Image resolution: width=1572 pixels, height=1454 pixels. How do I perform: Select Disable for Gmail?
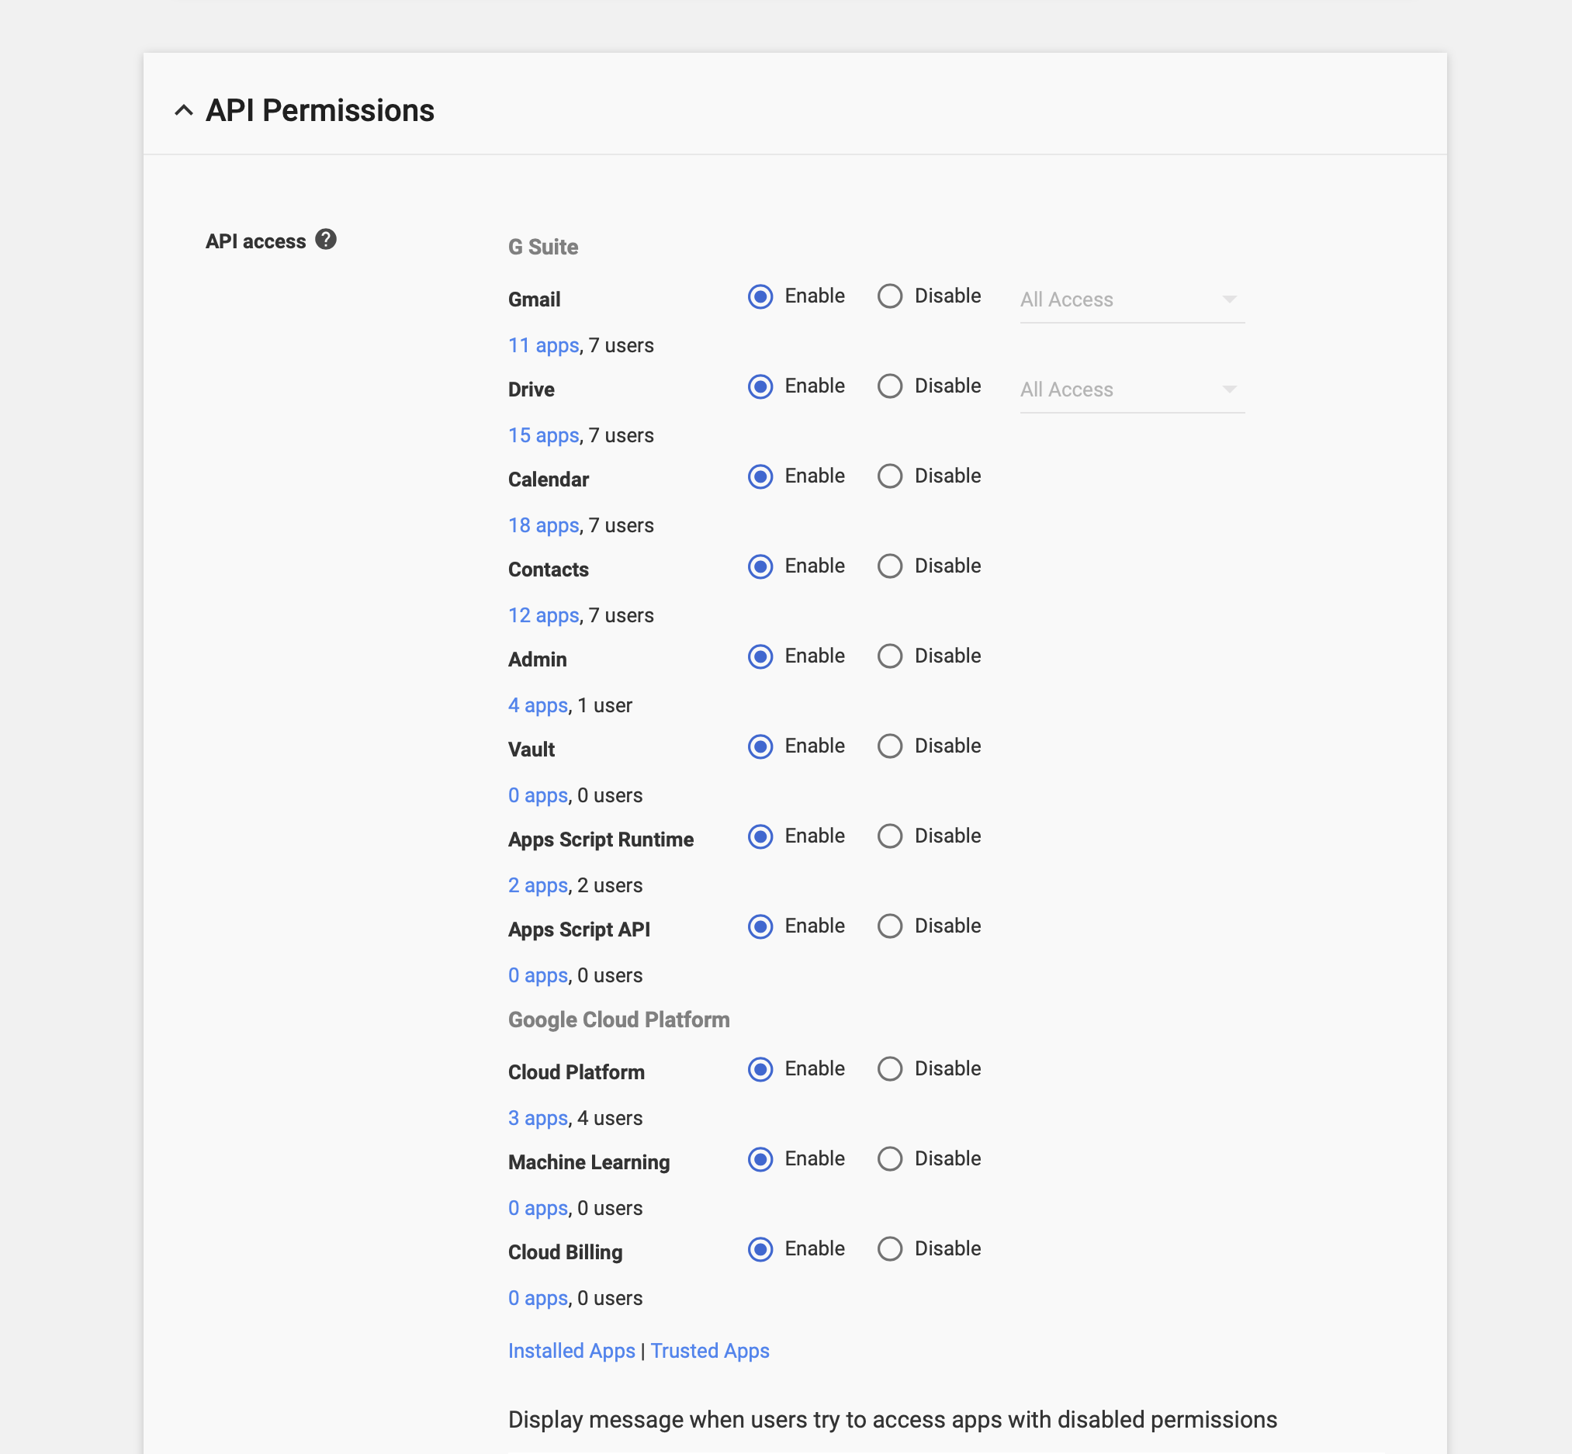(890, 296)
